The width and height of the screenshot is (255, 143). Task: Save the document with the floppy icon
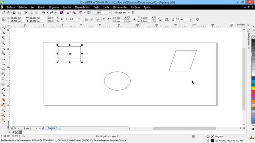coord(14,12)
